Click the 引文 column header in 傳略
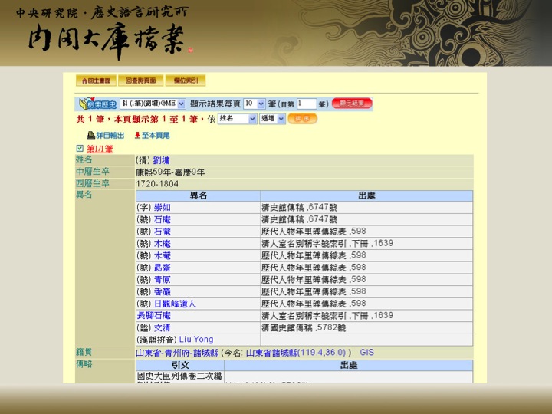552x414 pixels. click(x=180, y=366)
